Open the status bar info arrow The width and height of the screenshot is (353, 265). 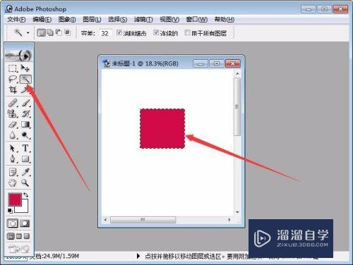point(138,256)
